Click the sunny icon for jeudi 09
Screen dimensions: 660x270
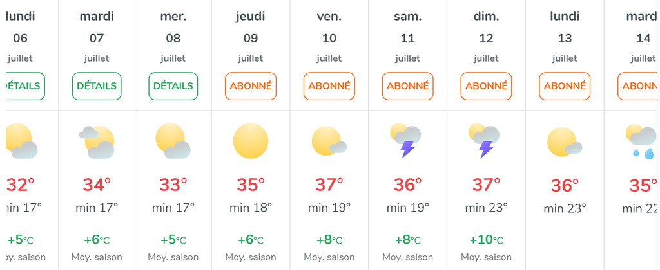coord(251,141)
